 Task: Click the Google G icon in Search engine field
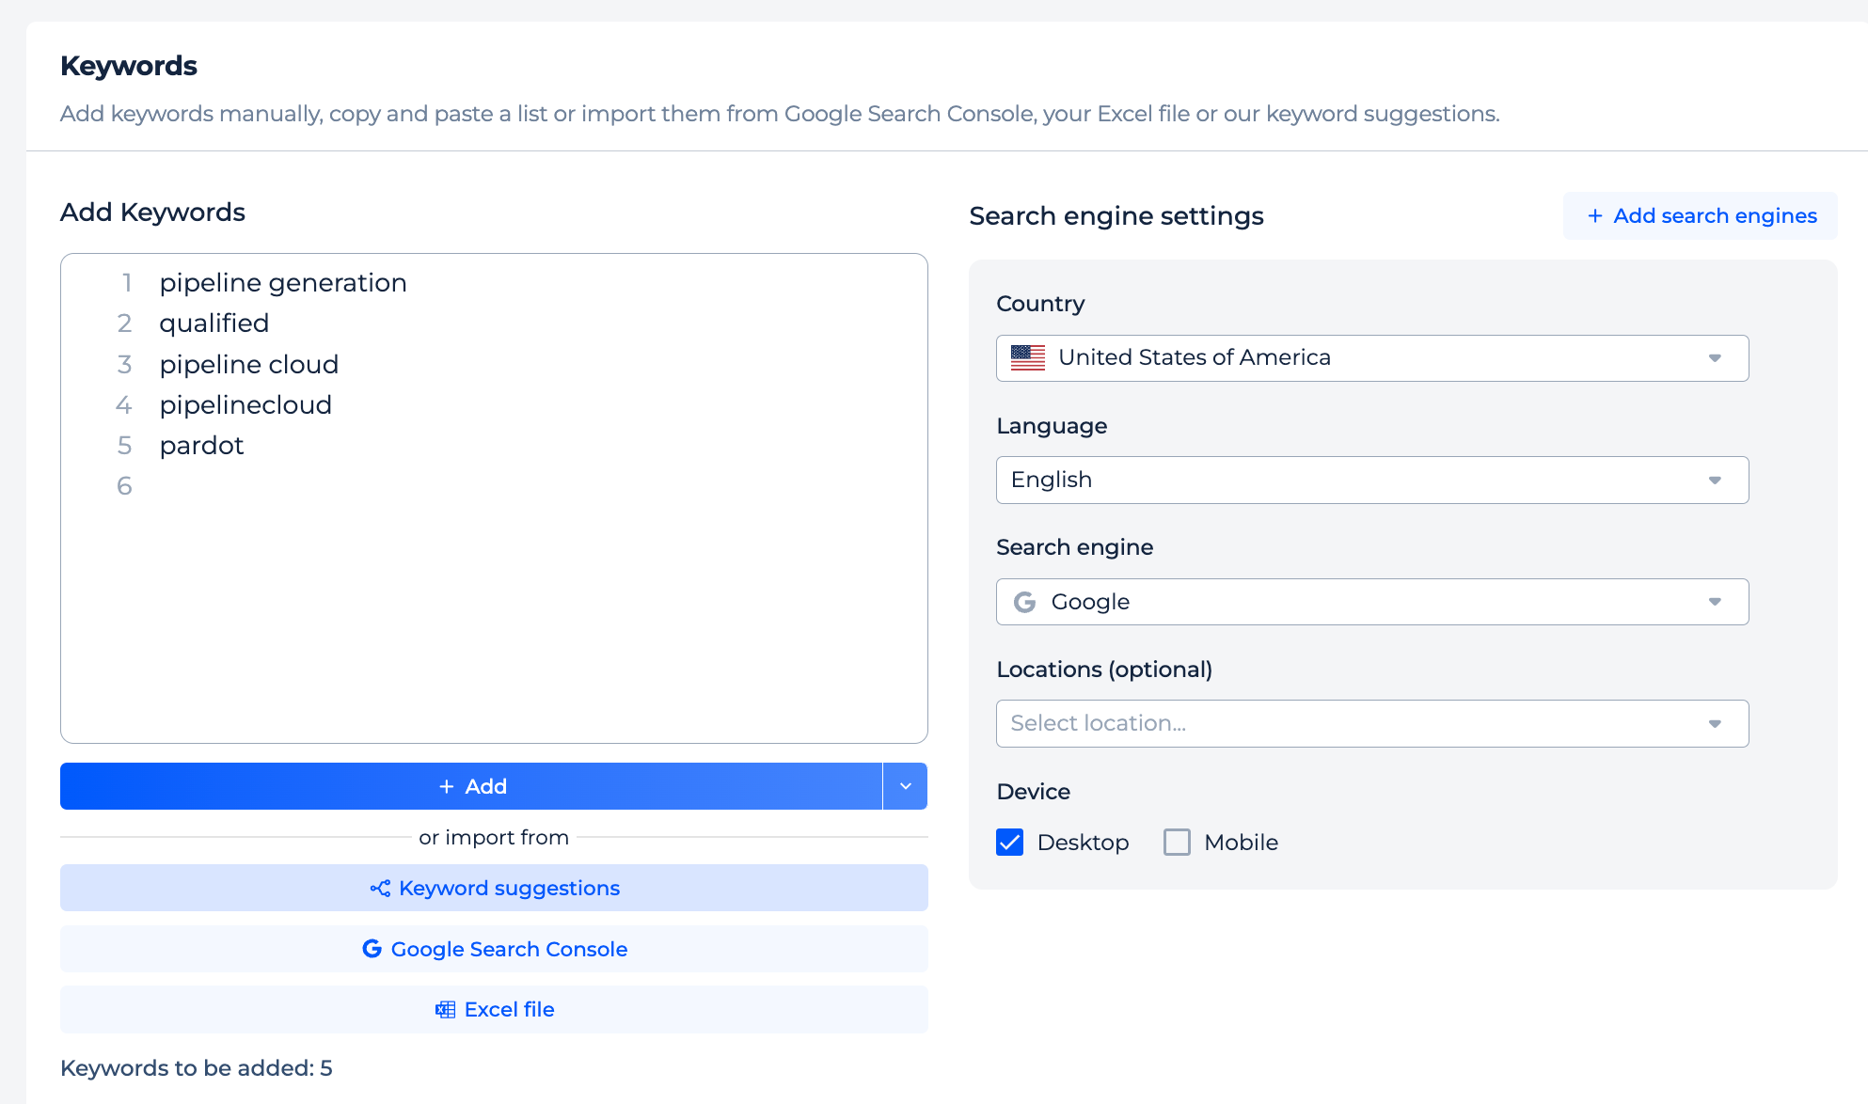[1024, 602]
